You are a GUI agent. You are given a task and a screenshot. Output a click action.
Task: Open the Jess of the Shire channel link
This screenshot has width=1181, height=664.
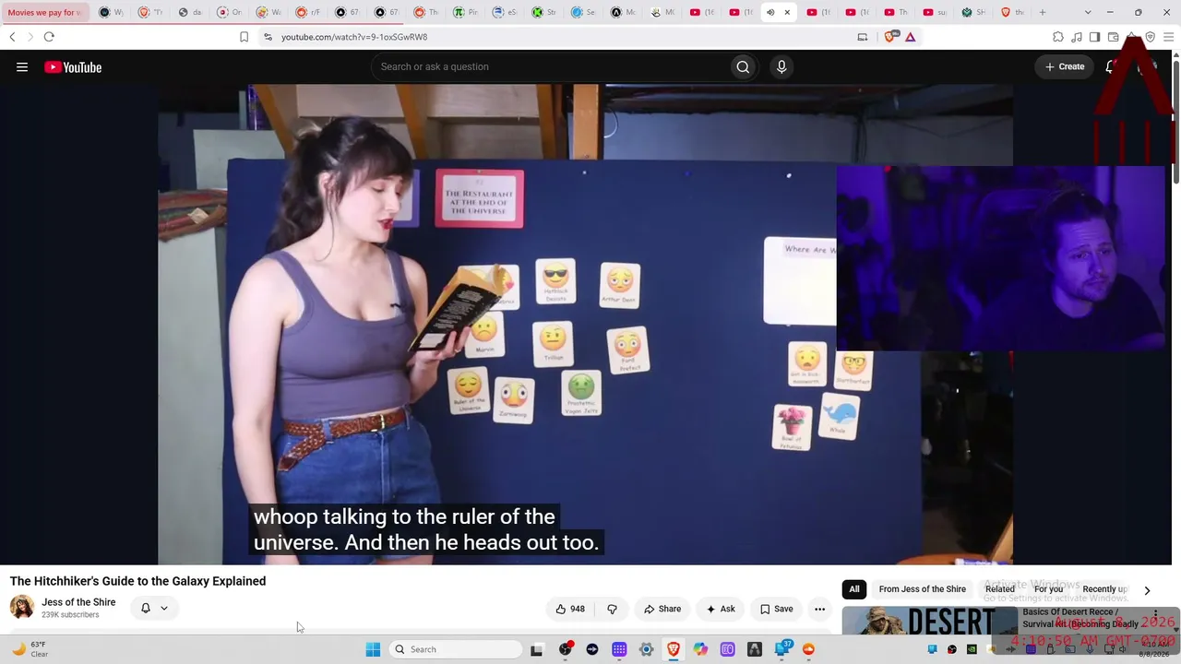(78, 602)
